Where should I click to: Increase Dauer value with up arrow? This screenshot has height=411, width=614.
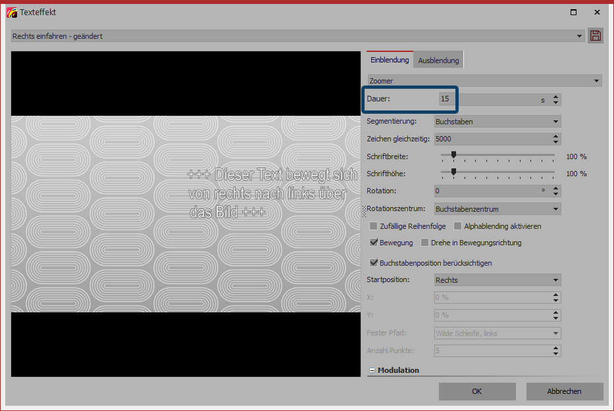tap(556, 97)
